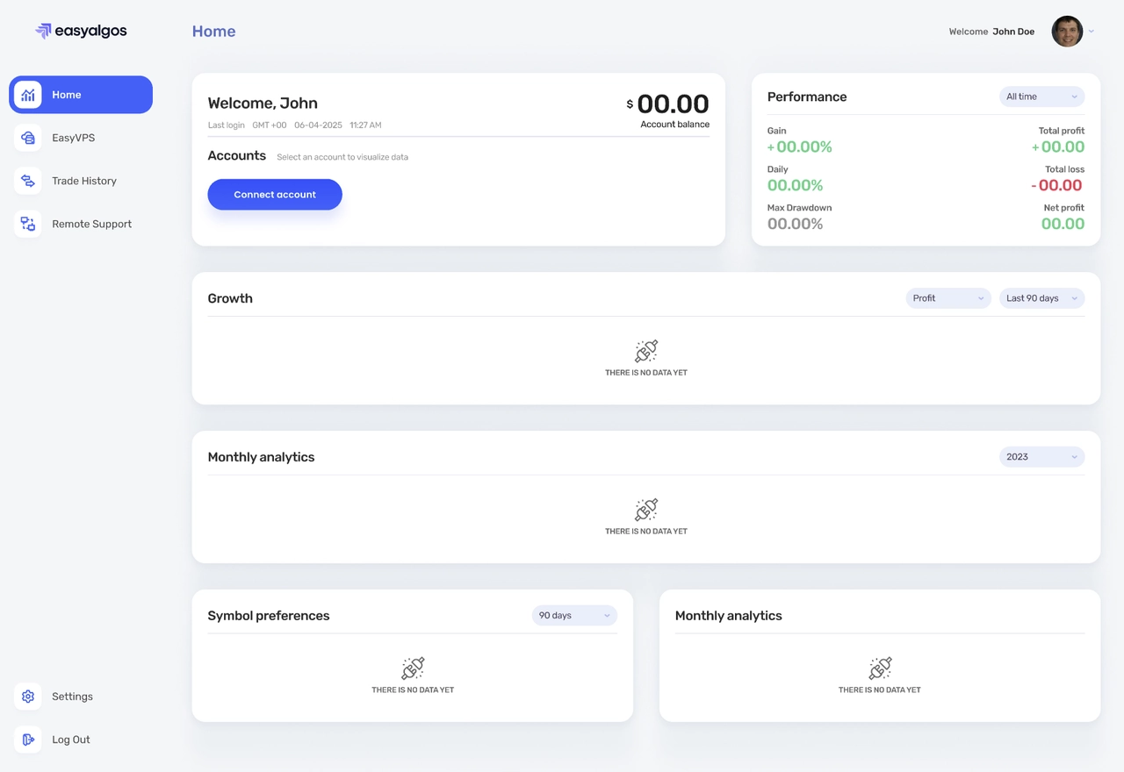This screenshot has height=772, width=1124.
Task: Expand the All time performance dropdown
Action: coord(1041,96)
